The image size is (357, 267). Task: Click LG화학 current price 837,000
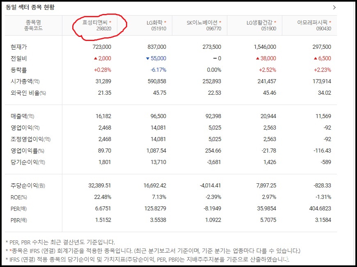coord(157,47)
